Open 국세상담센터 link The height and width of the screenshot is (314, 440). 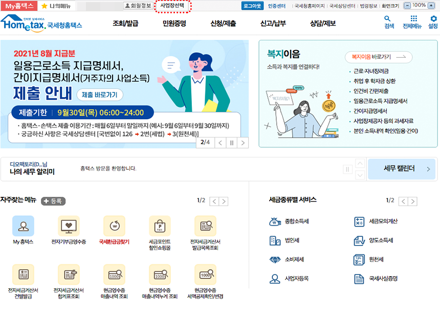[342, 6]
